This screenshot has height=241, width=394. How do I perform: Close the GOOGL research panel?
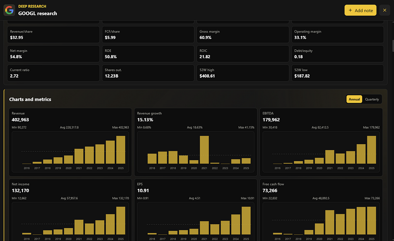pyautogui.click(x=384, y=10)
